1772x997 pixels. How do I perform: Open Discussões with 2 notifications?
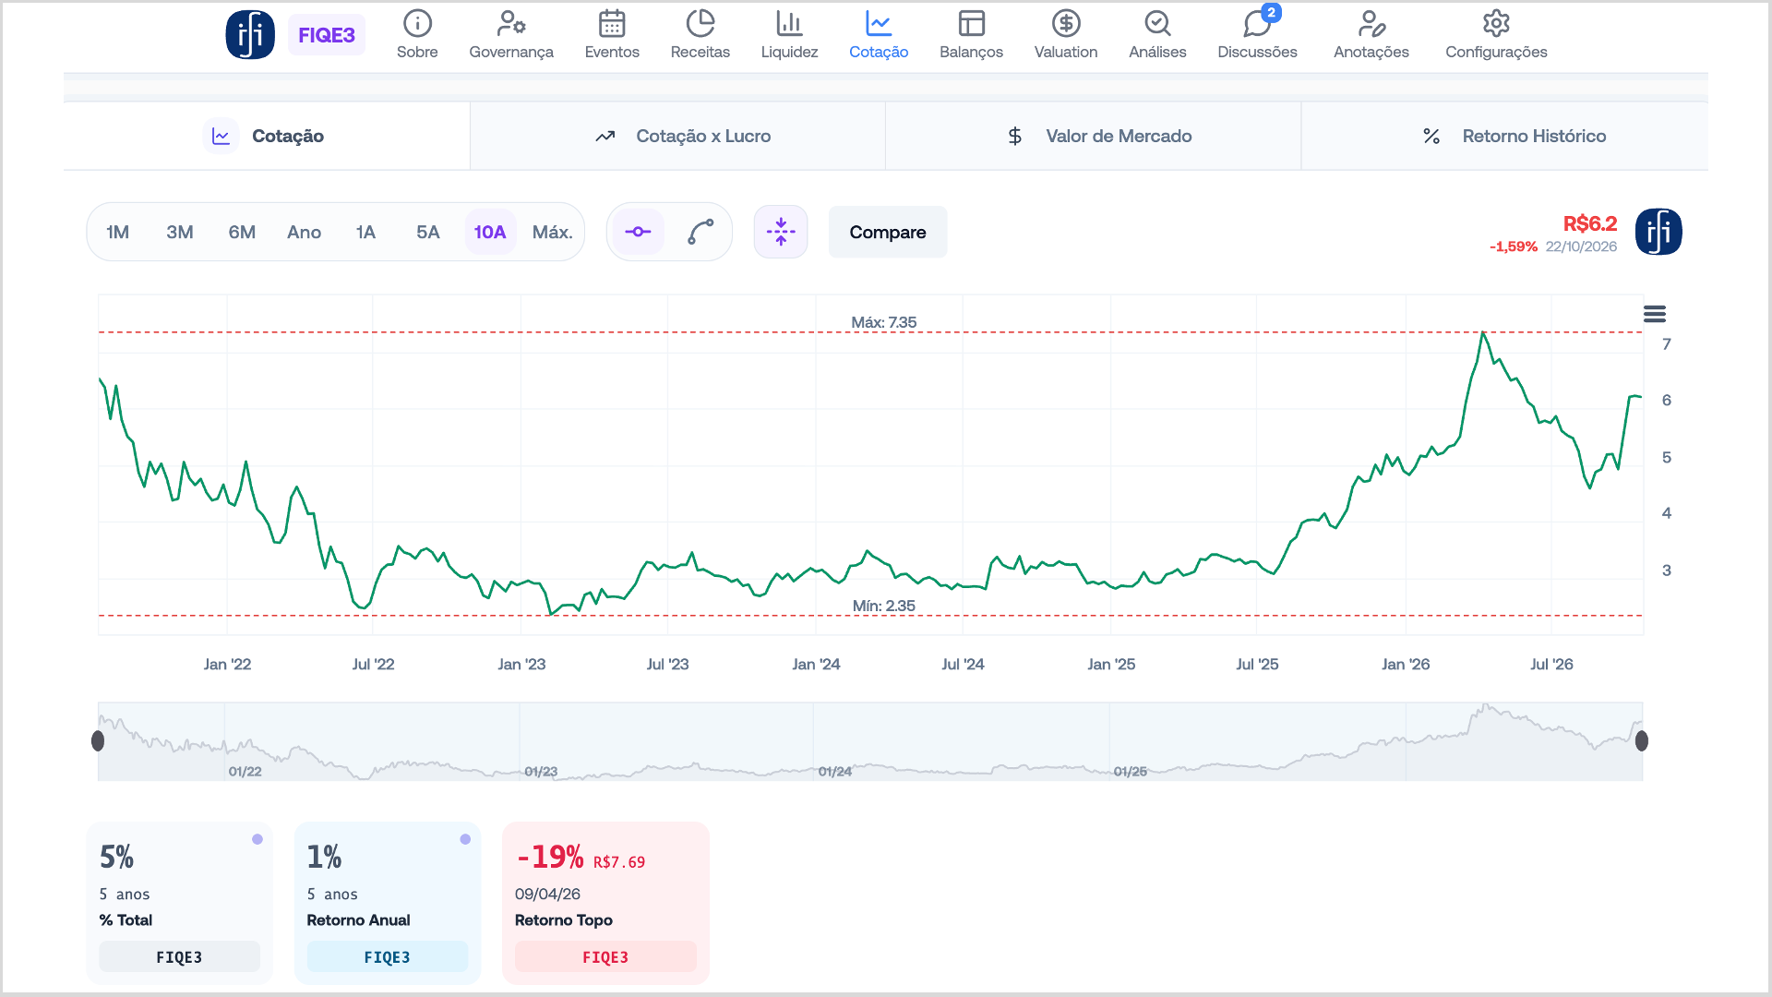[x=1257, y=35]
